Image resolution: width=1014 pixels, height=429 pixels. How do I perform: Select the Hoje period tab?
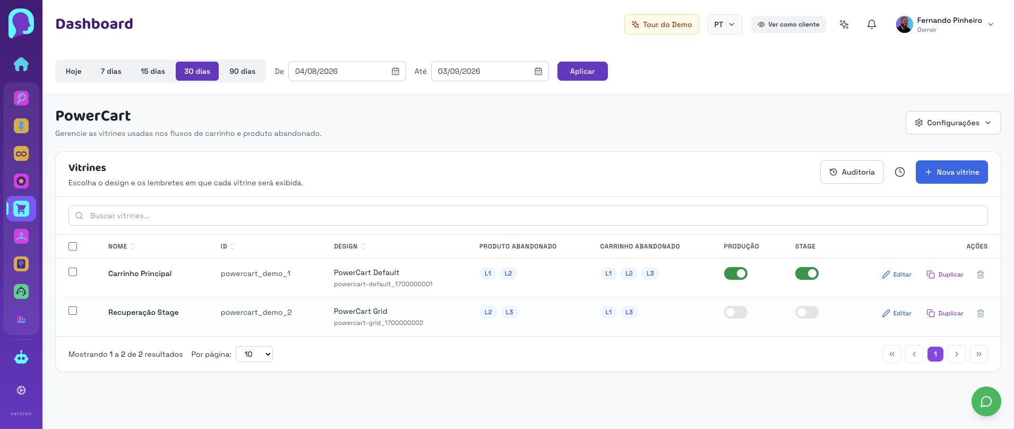tap(74, 71)
